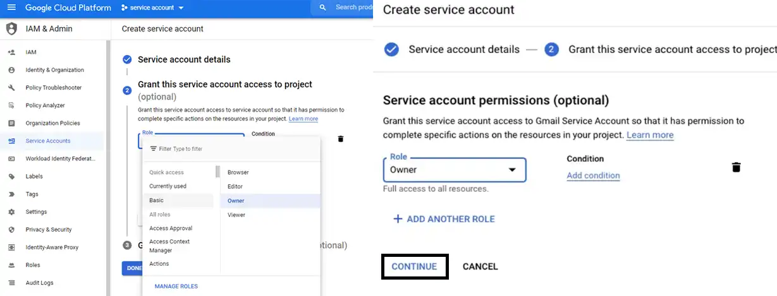This screenshot has width=777, height=296.
Task: Open the Owner role dropdown
Action: click(455, 170)
